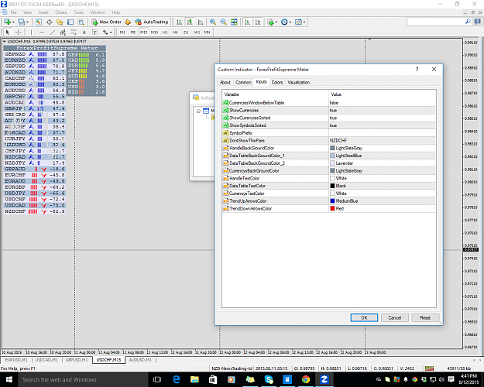Switch timeframe to D1

(186, 32)
